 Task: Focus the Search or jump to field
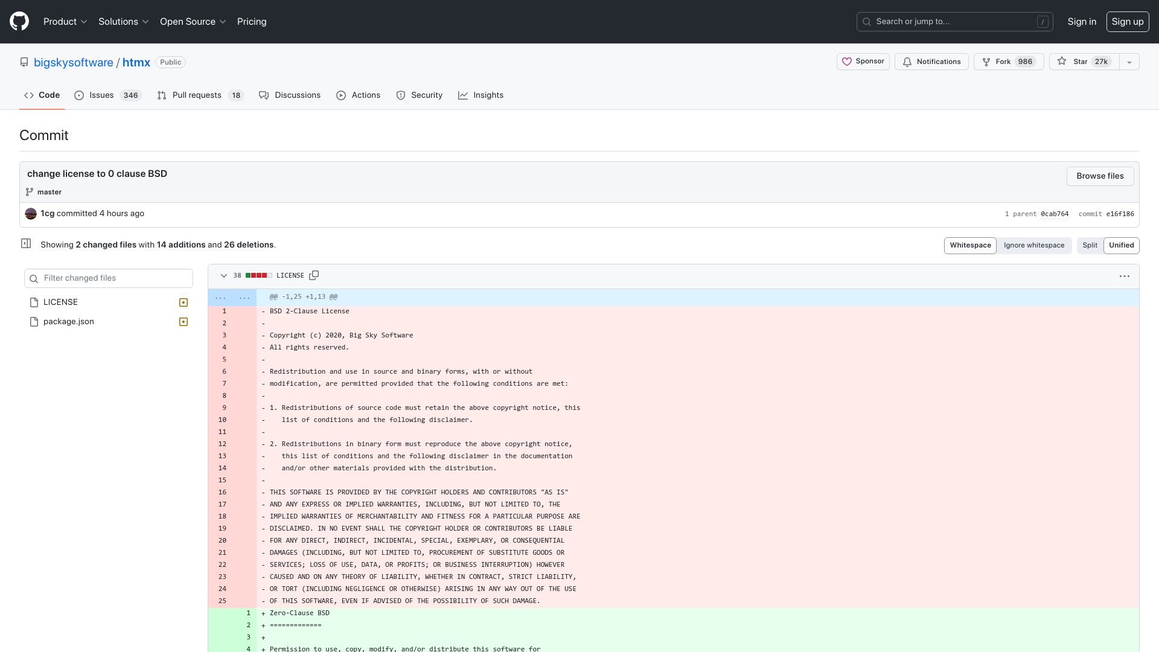pos(955,22)
